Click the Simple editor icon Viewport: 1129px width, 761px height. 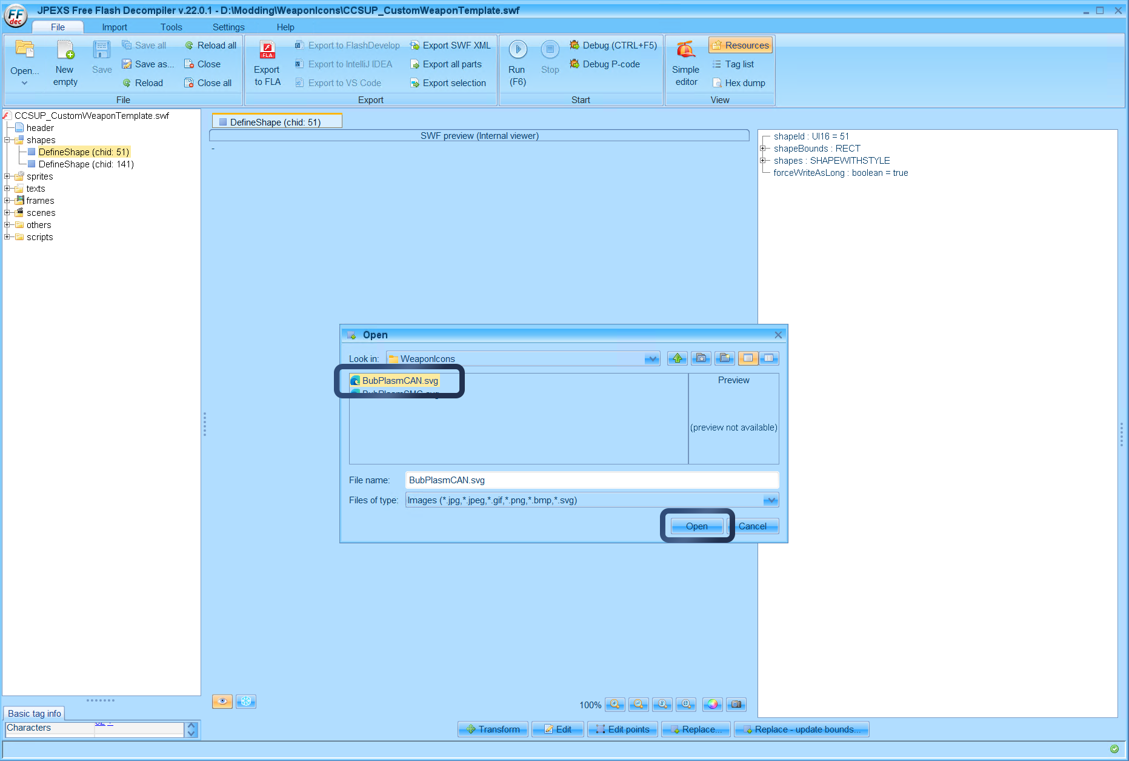[685, 50]
